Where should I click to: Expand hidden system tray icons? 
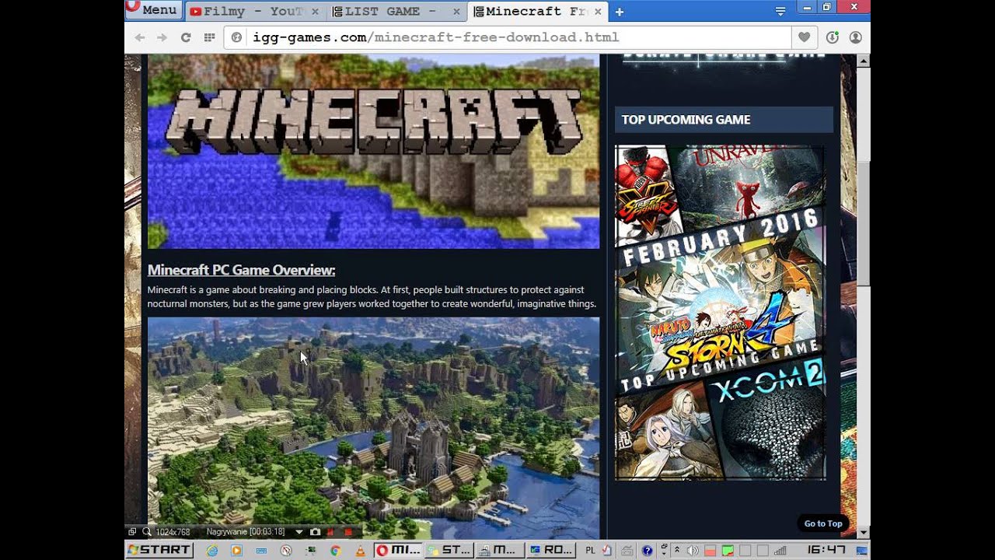click(677, 551)
